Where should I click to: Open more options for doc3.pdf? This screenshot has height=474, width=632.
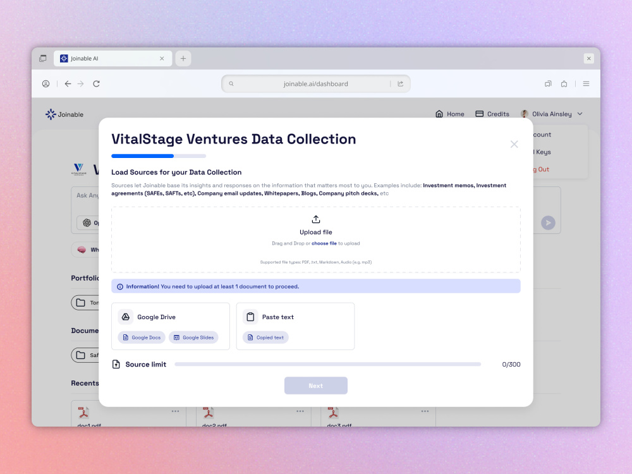tap(425, 411)
